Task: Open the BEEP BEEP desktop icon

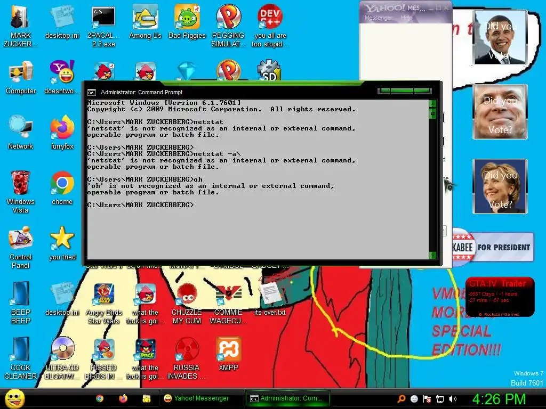Action: click(x=20, y=302)
